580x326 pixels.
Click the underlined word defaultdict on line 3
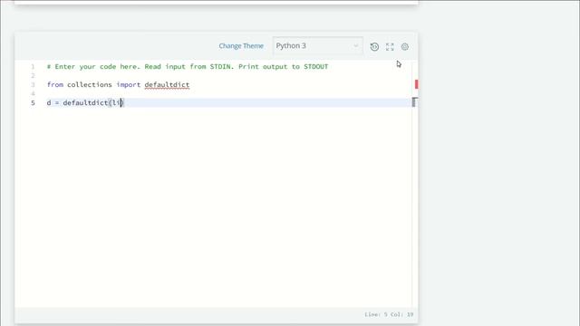point(167,84)
